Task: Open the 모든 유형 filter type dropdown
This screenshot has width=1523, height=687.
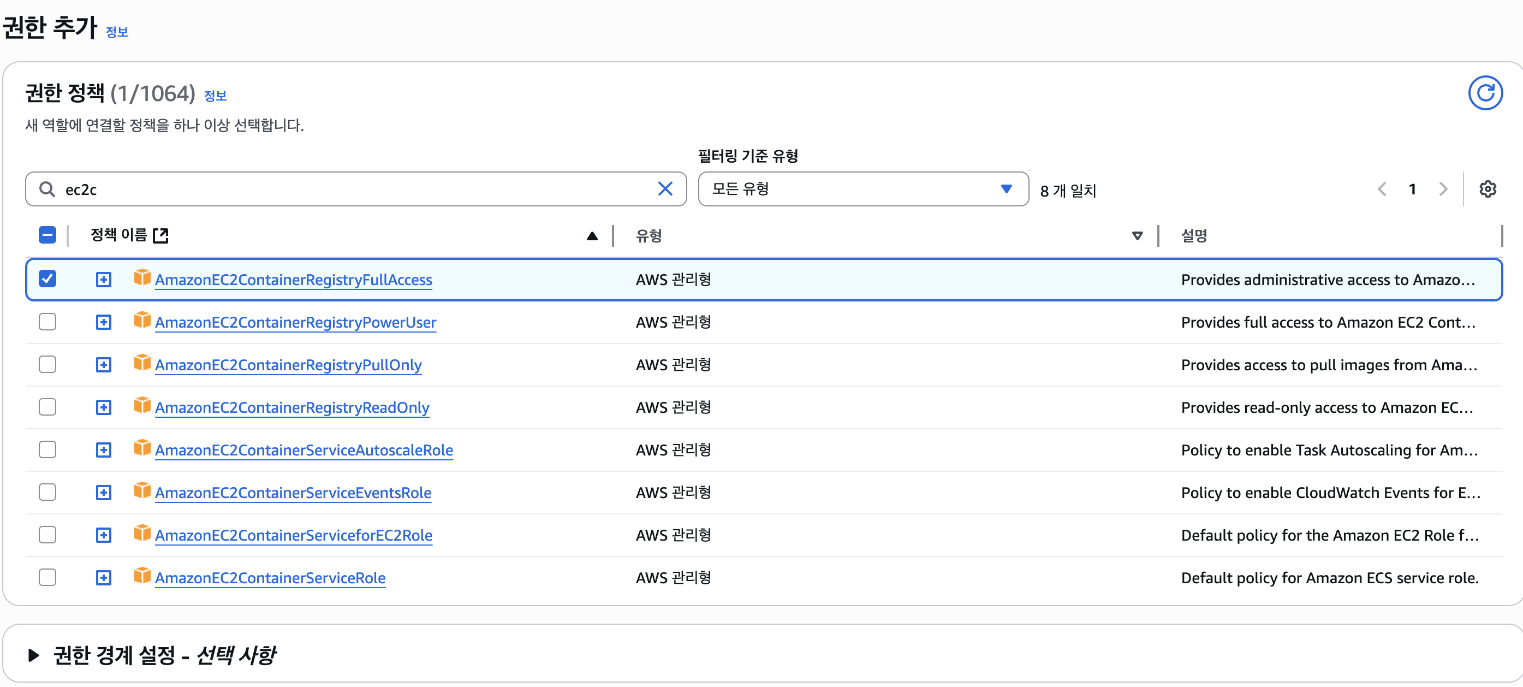Action: coord(862,189)
